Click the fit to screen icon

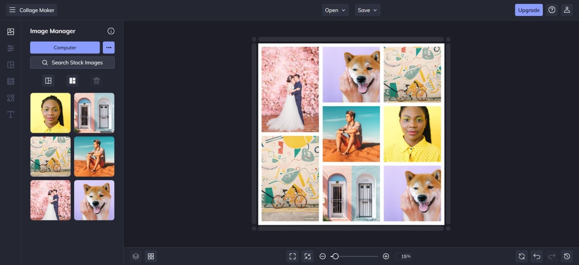tap(292, 256)
